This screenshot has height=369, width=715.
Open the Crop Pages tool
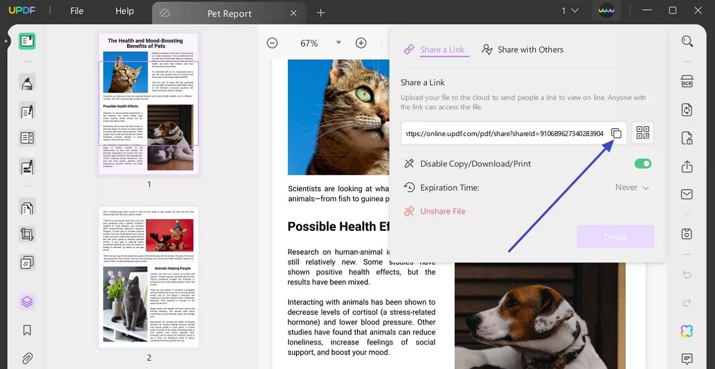[x=27, y=235]
